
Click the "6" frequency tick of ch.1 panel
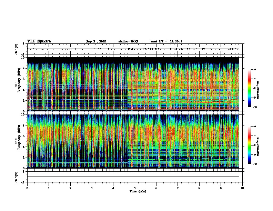click(24, 79)
